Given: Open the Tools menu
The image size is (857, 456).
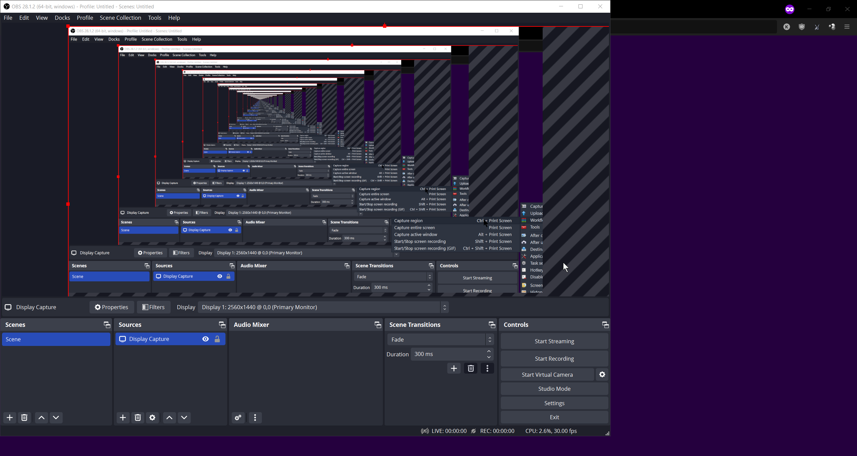Looking at the screenshot, I should [x=154, y=17].
